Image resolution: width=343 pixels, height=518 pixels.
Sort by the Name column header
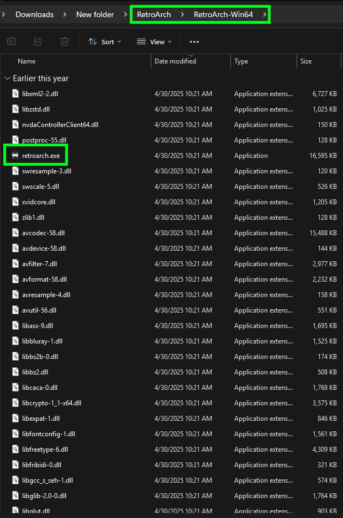pyautogui.click(x=27, y=61)
